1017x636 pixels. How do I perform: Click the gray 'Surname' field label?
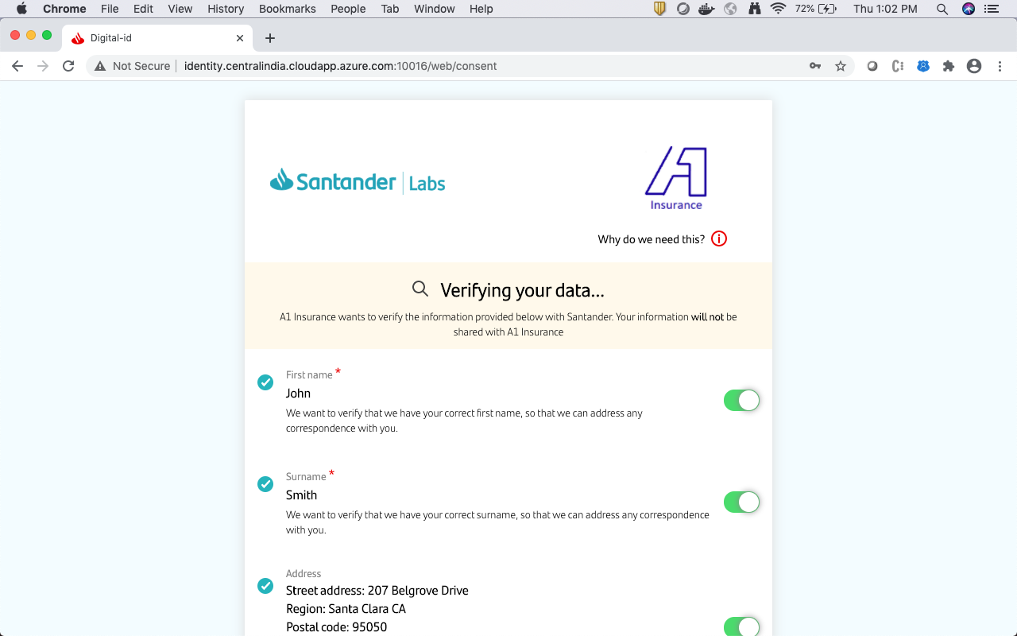306,477
